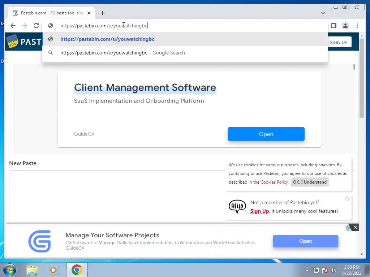
Task: Click the HELLO speech bubble icon
Action: 237,207
